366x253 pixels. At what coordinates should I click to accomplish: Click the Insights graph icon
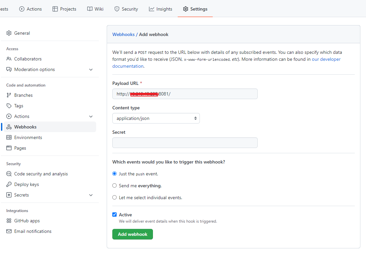[152, 9]
